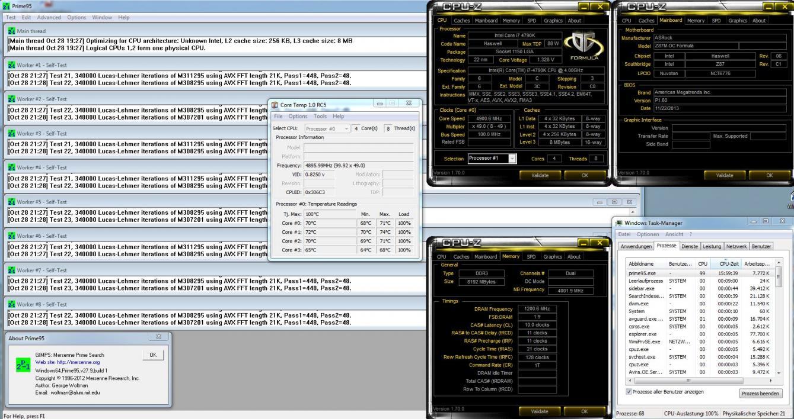
Task: Click the Task-Manager horizontal scrollbar
Action: 701,381
